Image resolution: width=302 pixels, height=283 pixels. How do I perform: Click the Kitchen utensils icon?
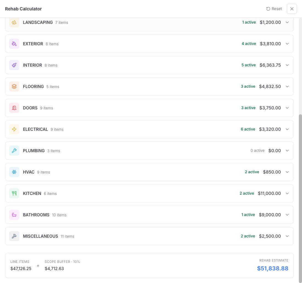click(14, 193)
